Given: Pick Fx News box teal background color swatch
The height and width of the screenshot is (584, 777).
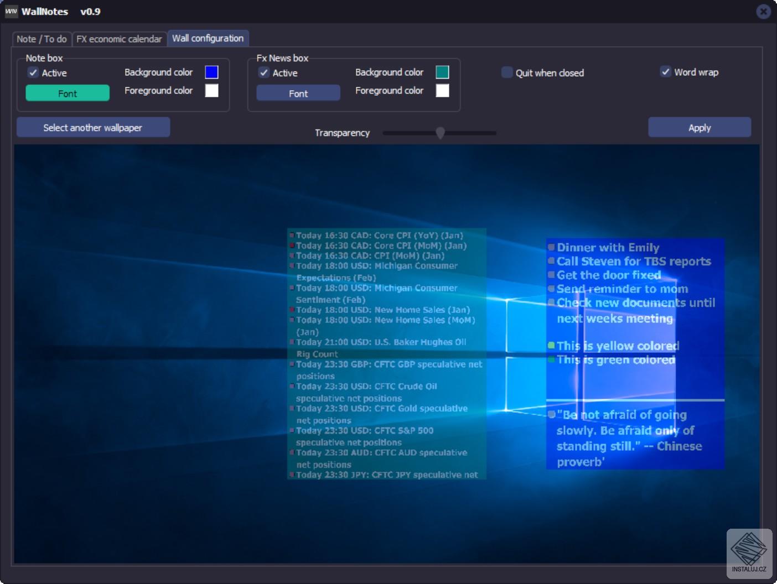Looking at the screenshot, I should pyautogui.click(x=442, y=72).
